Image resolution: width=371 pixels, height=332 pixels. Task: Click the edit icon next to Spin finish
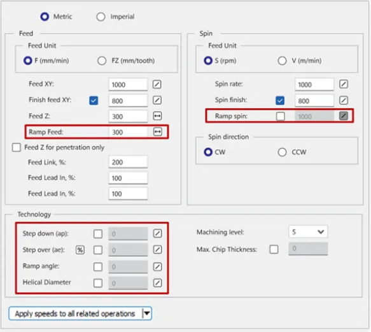click(344, 100)
